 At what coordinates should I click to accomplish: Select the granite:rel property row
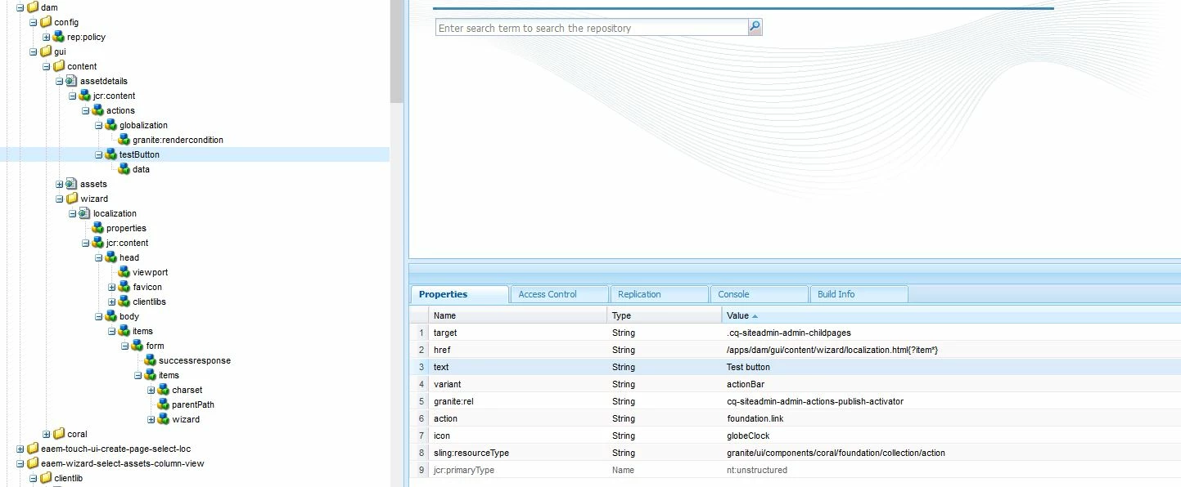[x=796, y=401]
